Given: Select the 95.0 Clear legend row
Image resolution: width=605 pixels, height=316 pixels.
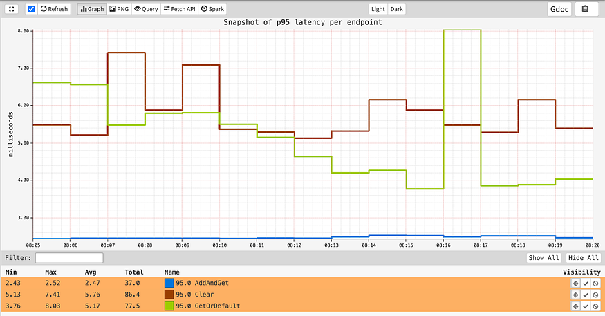Looking at the screenshot, I should click(303, 295).
